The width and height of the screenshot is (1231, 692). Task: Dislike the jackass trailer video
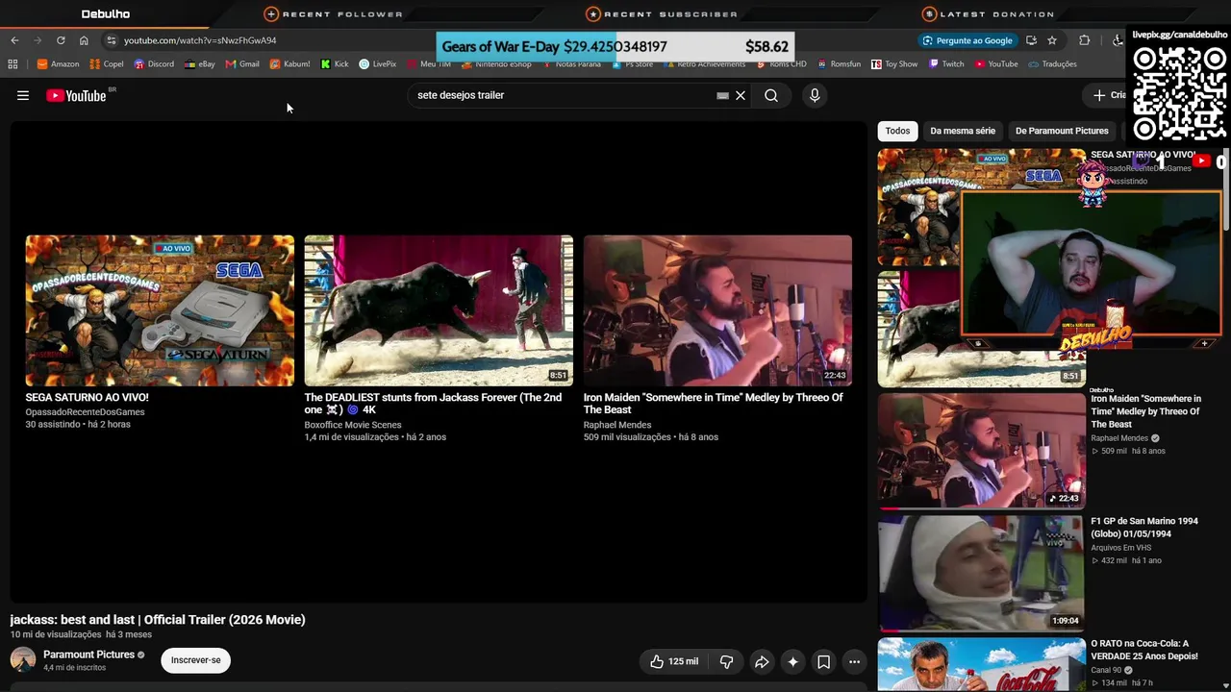pyautogui.click(x=727, y=661)
